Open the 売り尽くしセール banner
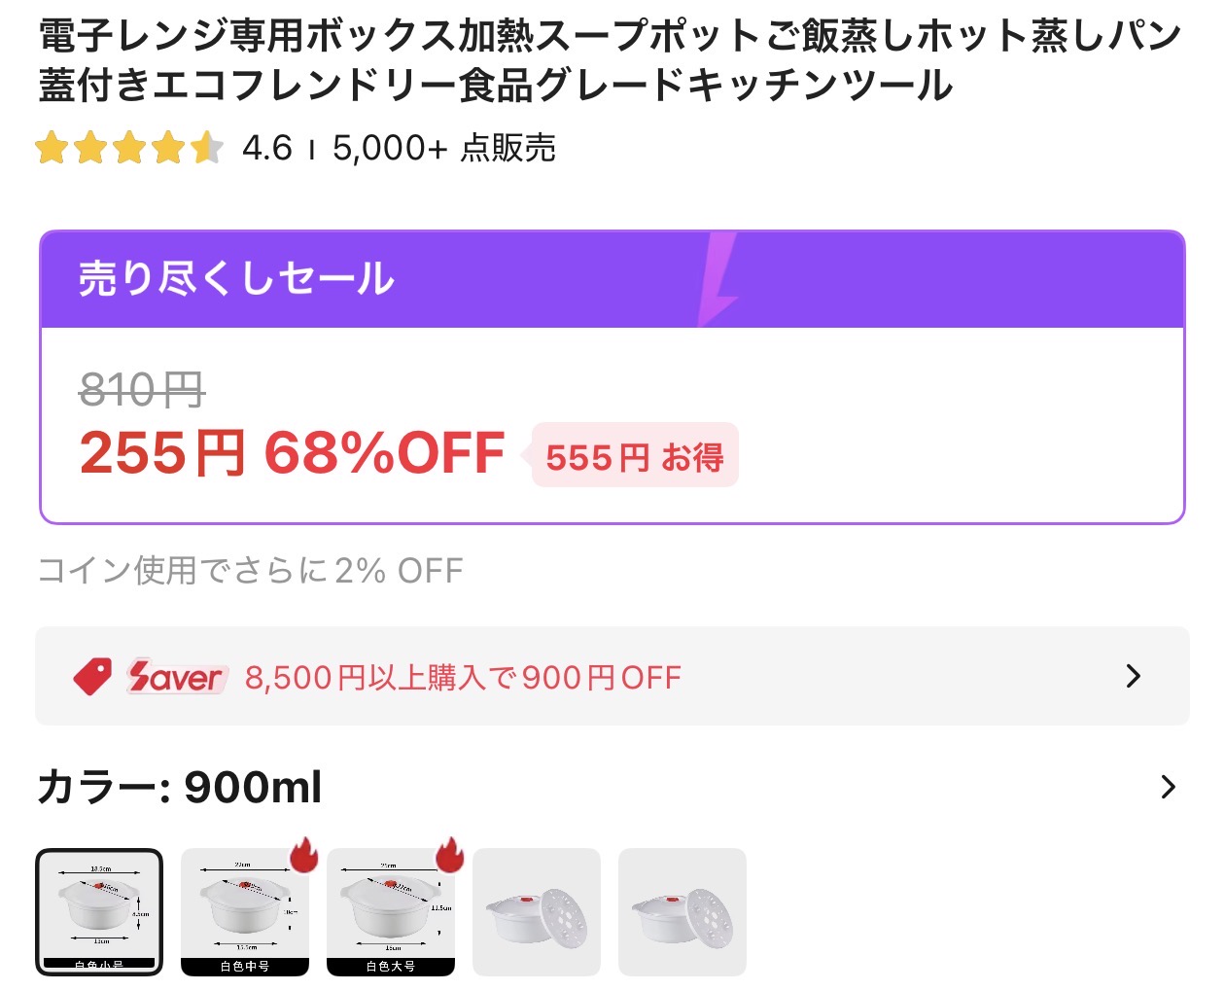The image size is (1225, 991). pos(612,280)
